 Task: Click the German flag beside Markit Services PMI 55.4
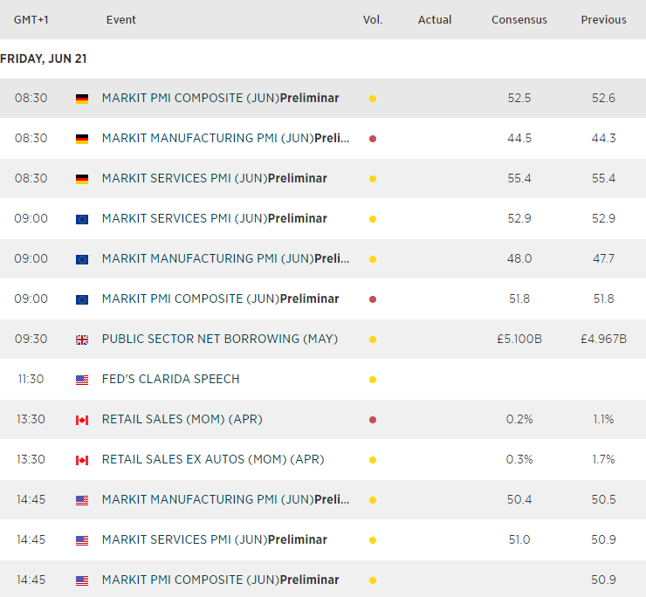82,179
